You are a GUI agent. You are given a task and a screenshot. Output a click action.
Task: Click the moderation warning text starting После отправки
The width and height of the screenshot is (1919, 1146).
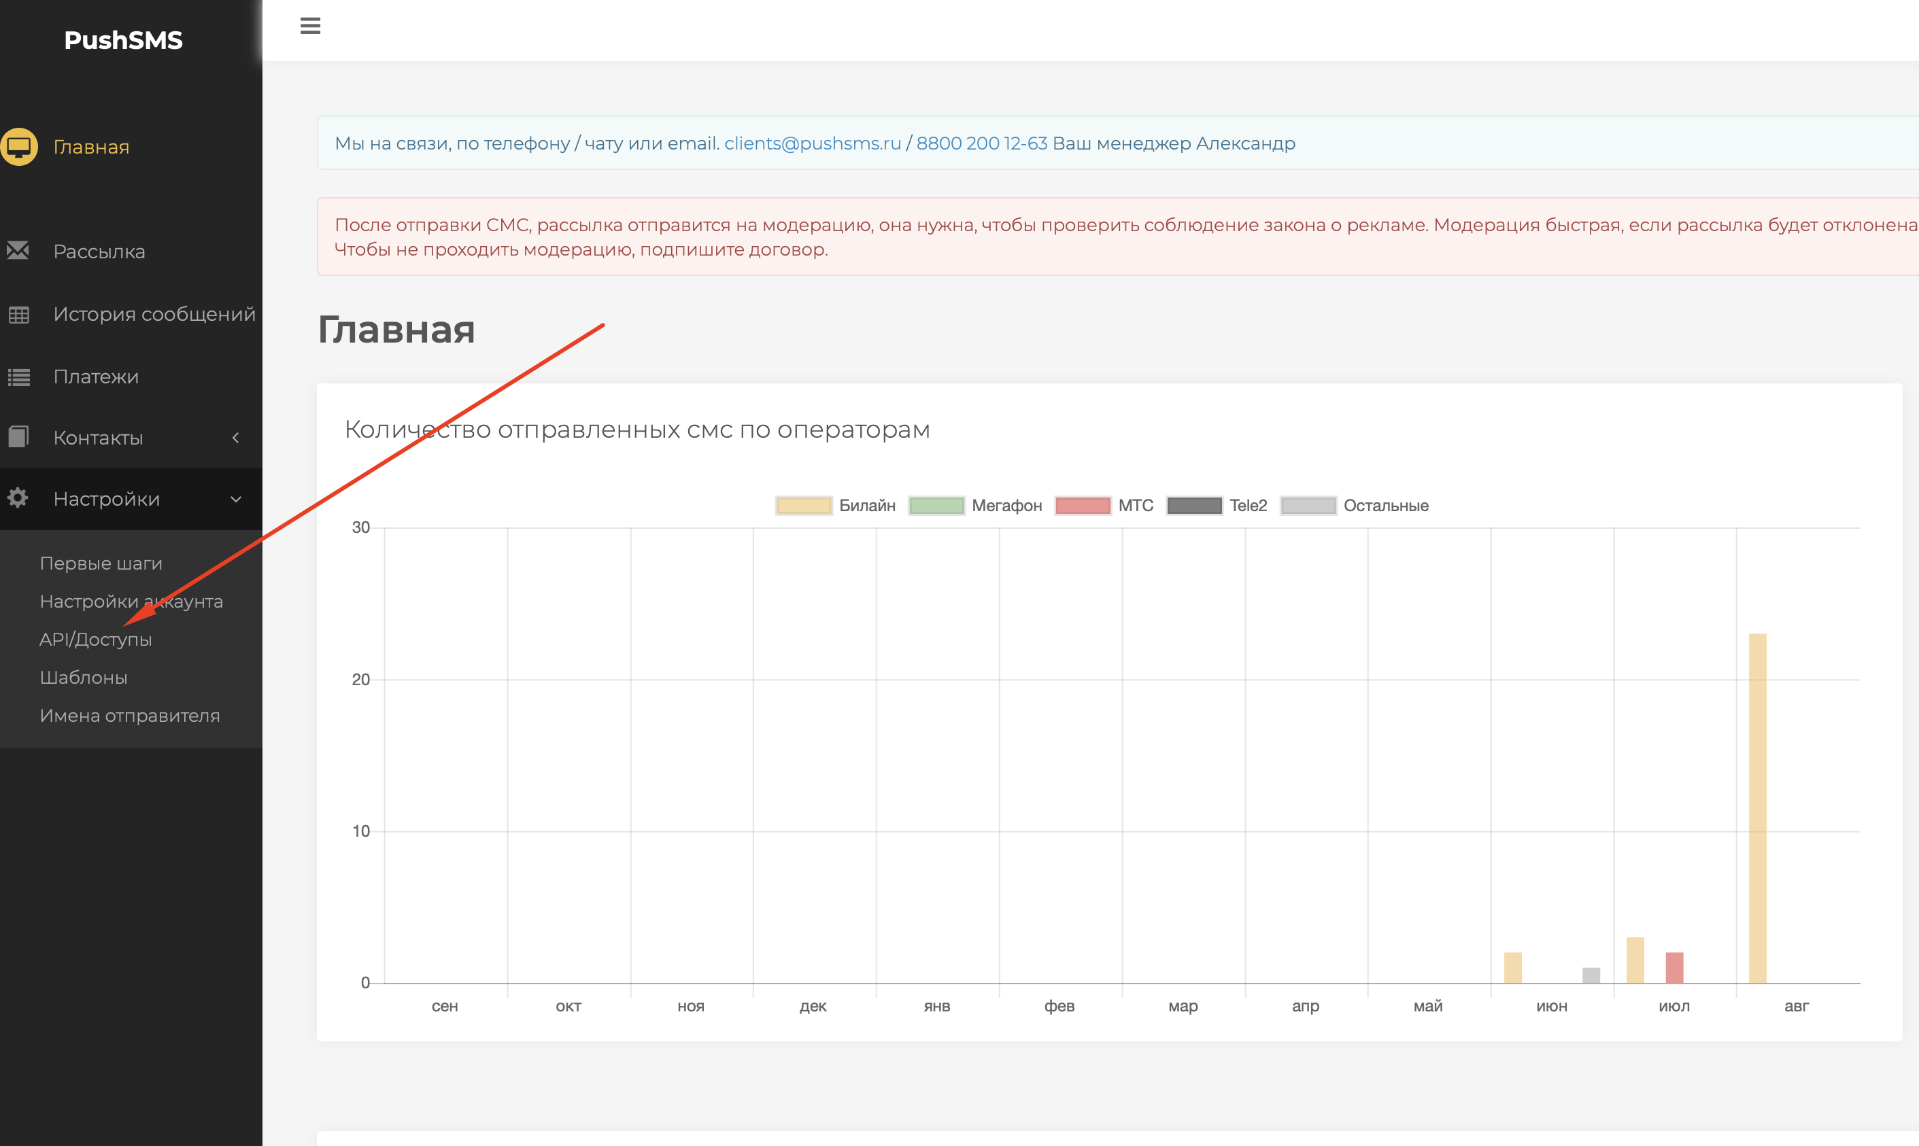pyautogui.click(x=1126, y=237)
